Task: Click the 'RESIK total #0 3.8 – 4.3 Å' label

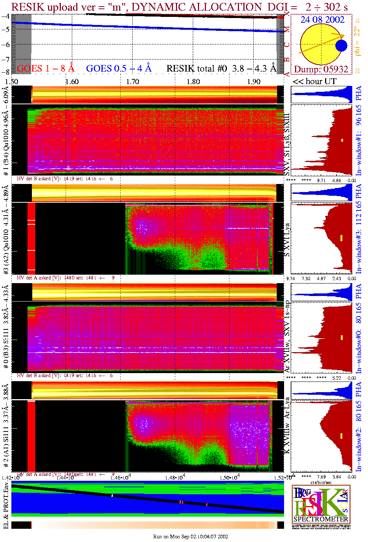Action: click(x=221, y=68)
